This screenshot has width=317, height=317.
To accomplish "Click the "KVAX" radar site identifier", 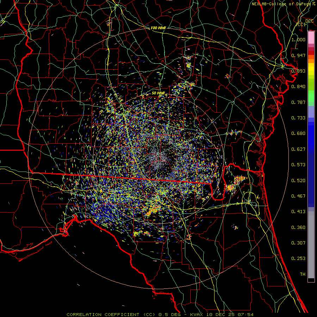I will (196, 315).
